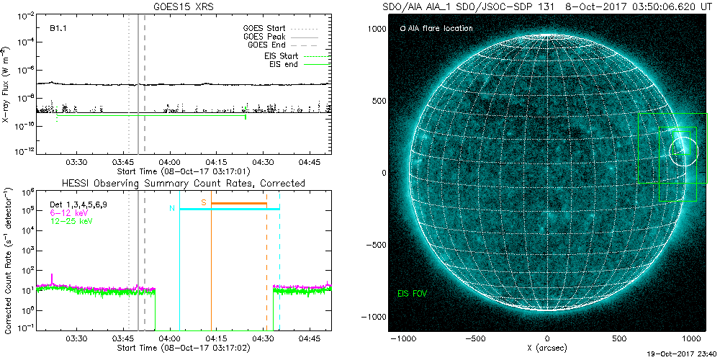720x360 pixels.
Task: Click the cyan 'N' label beside the cyan bar
Action: pos(172,209)
